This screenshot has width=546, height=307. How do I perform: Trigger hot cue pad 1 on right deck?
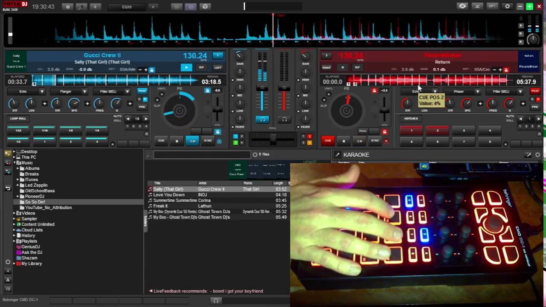(412, 130)
